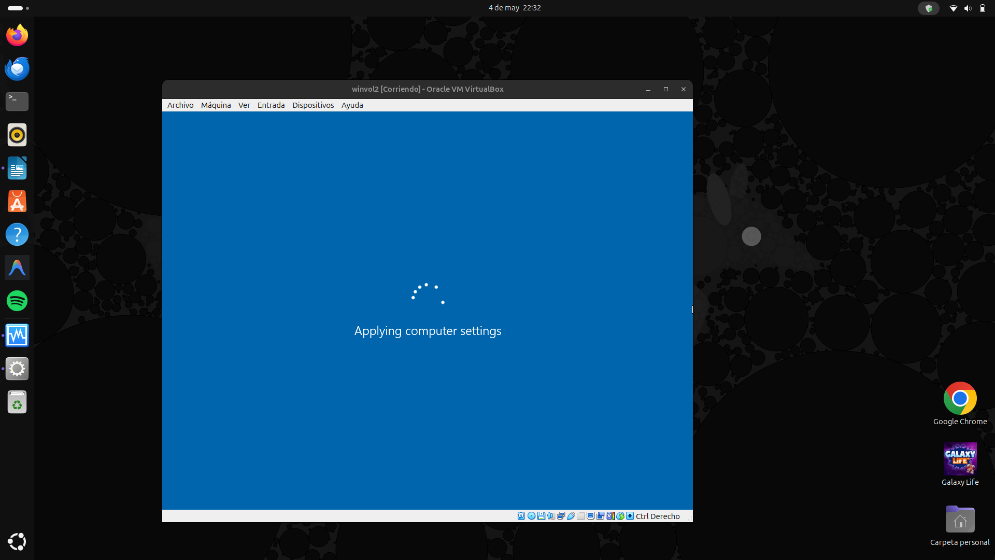
Task: Click the VirtualBox window title bar text
Action: pyautogui.click(x=428, y=89)
